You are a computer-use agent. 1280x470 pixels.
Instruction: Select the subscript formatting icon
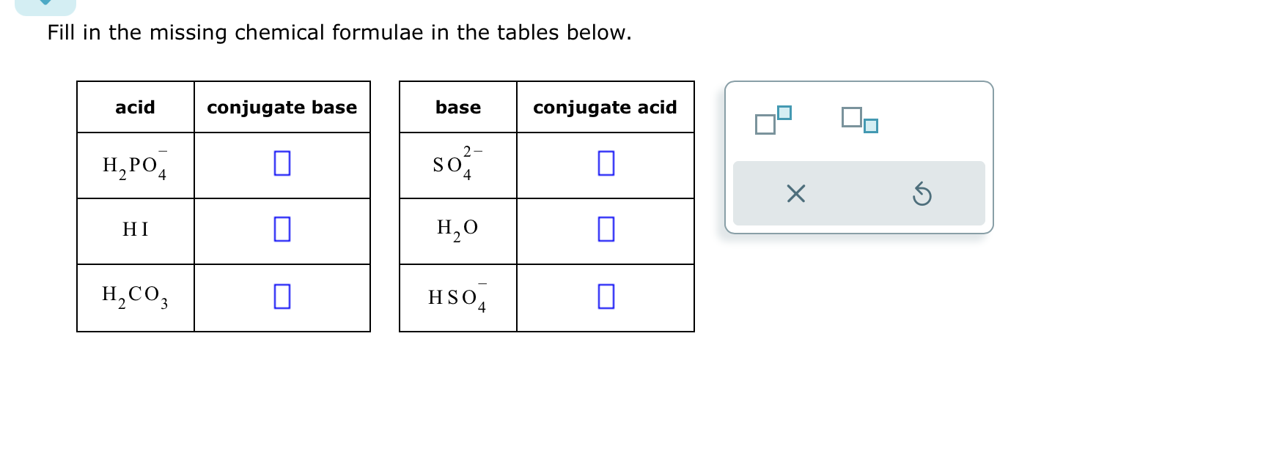859,122
